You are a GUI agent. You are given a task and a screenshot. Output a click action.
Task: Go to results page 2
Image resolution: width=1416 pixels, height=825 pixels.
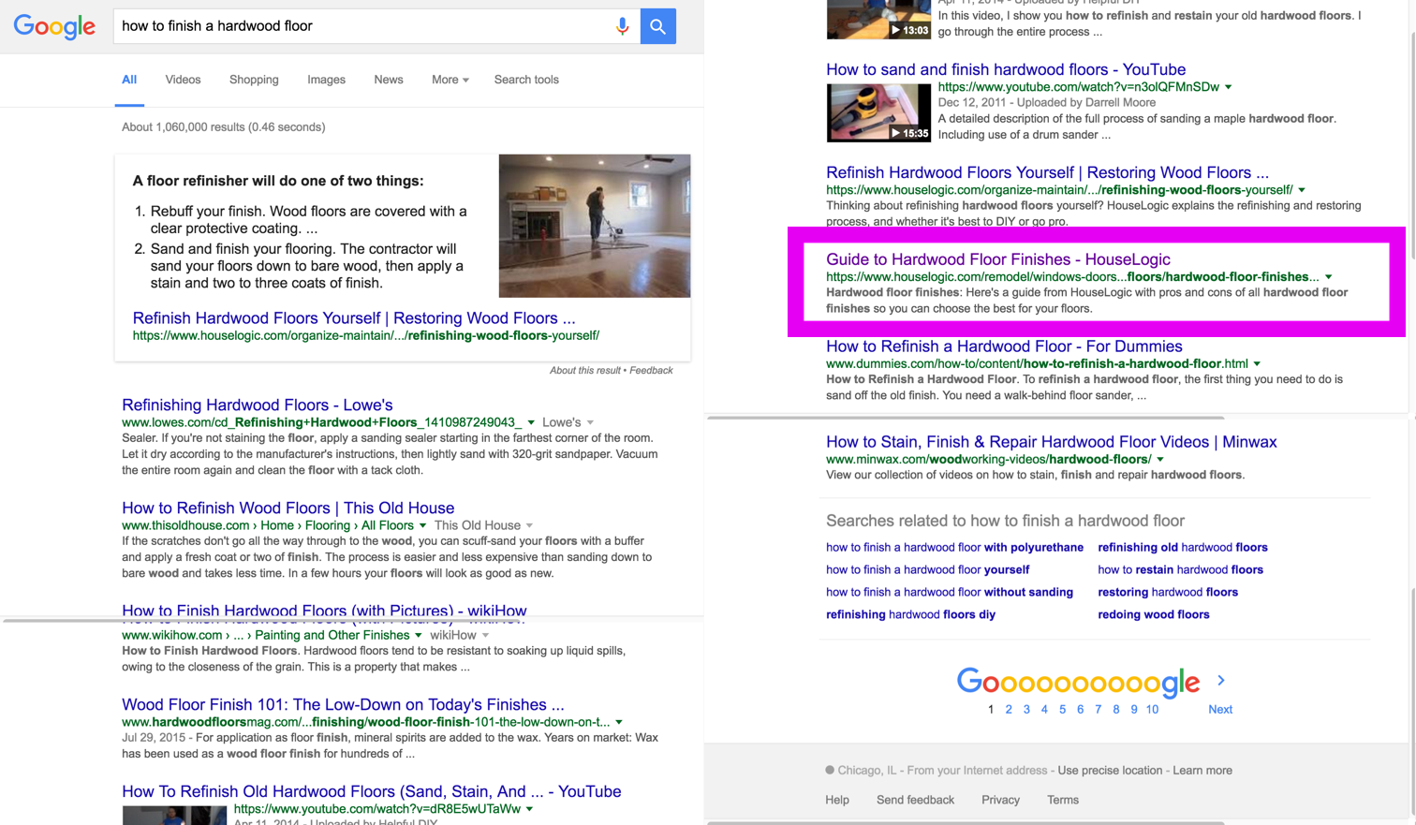[1009, 710]
